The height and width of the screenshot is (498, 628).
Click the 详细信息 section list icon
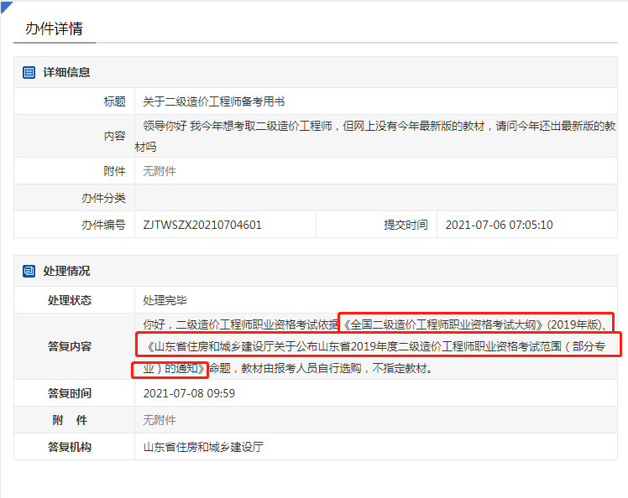tap(29, 73)
